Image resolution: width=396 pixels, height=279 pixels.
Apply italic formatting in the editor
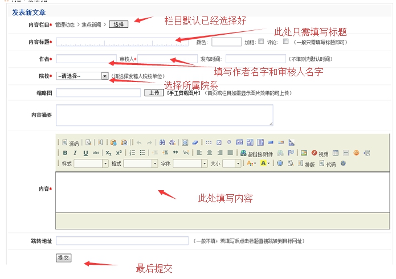75,153
